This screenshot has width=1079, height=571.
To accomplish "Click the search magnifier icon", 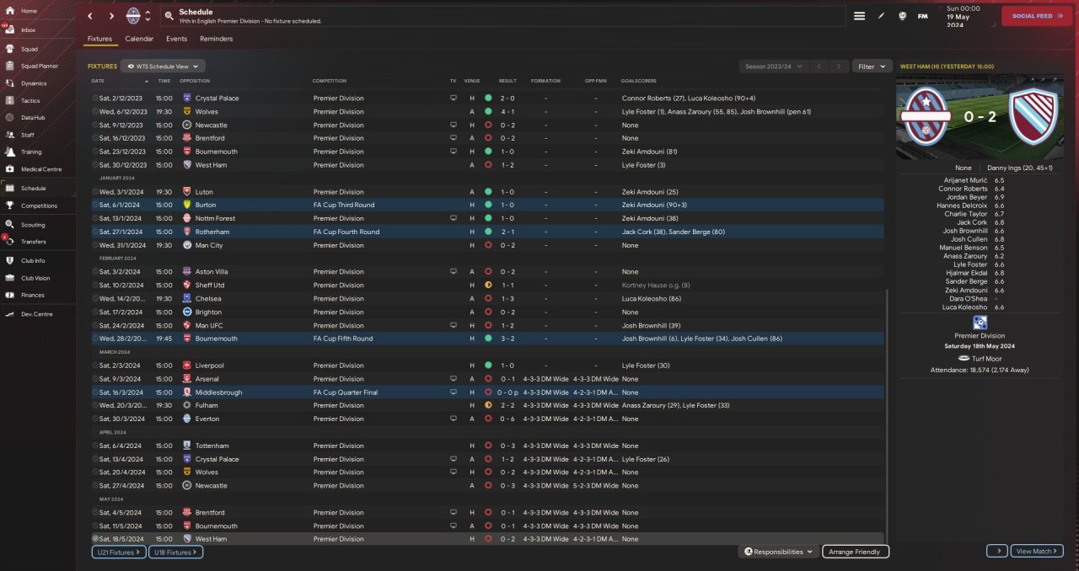I will click(169, 16).
